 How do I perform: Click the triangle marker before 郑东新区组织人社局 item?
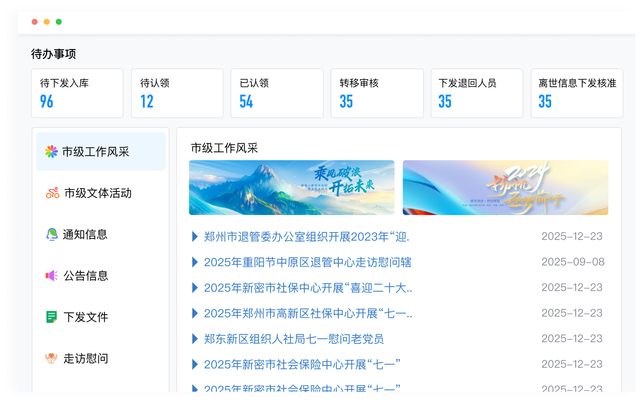point(195,339)
